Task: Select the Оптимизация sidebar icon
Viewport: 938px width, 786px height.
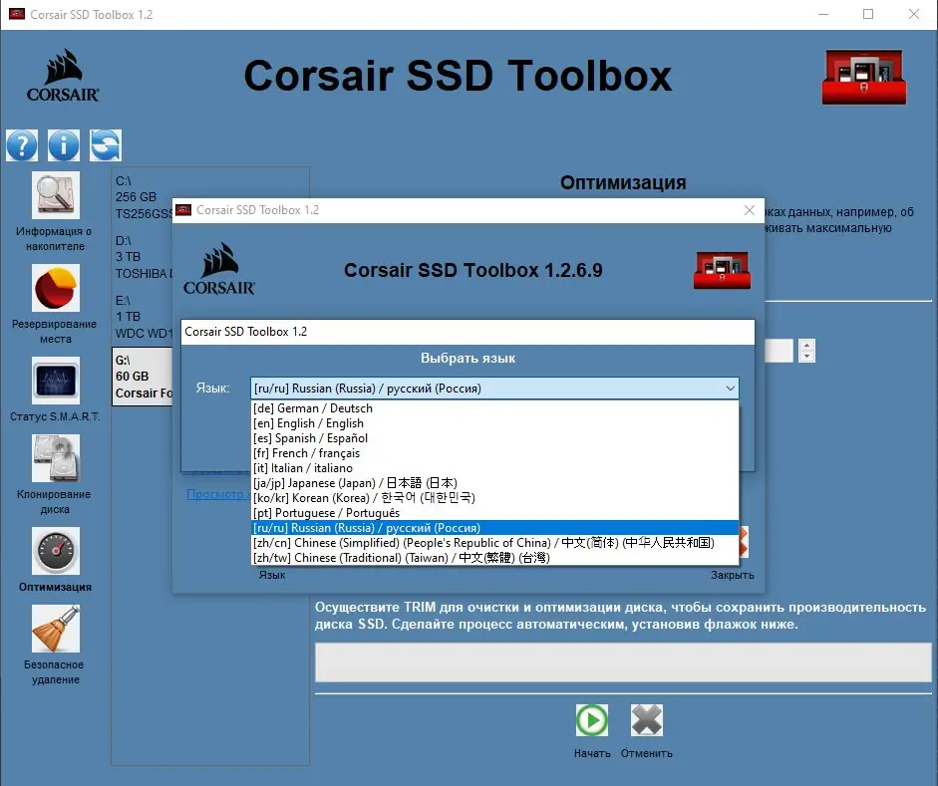Action: [55, 551]
